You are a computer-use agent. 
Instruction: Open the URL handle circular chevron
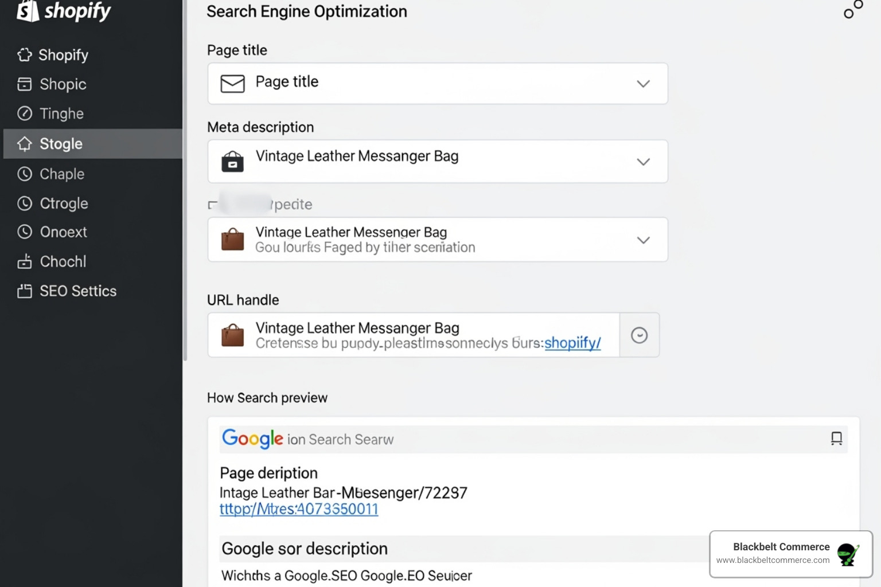(639, 335)
